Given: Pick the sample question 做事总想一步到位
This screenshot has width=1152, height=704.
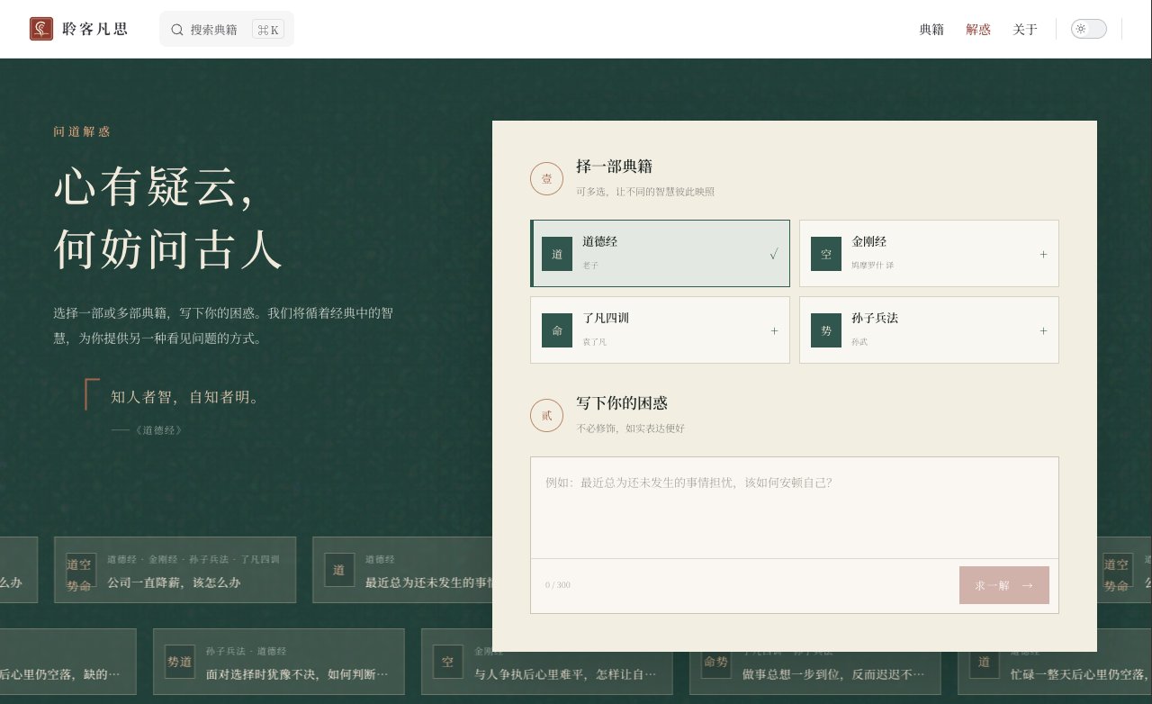Looking at the screenshot, I should pos(814,662).
